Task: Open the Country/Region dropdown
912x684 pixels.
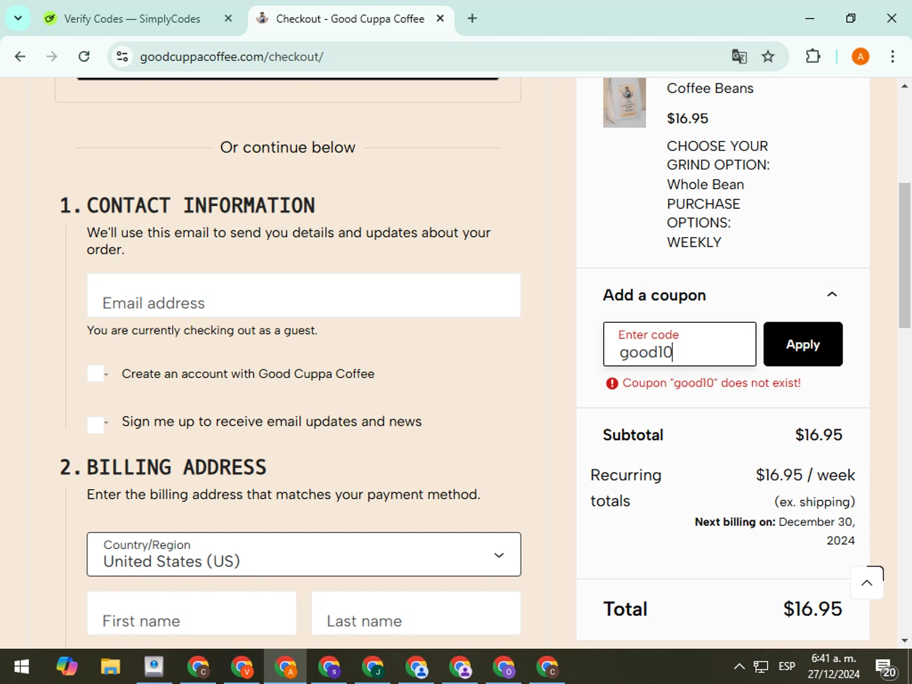Action: pos(303,554)
